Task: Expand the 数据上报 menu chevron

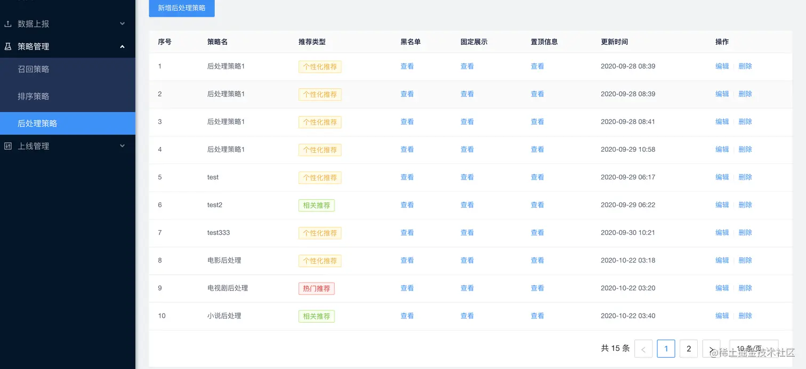Action: 122,24
